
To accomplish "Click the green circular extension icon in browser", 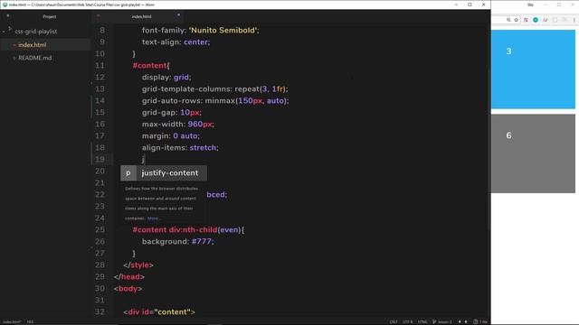I will coord(536,20).
